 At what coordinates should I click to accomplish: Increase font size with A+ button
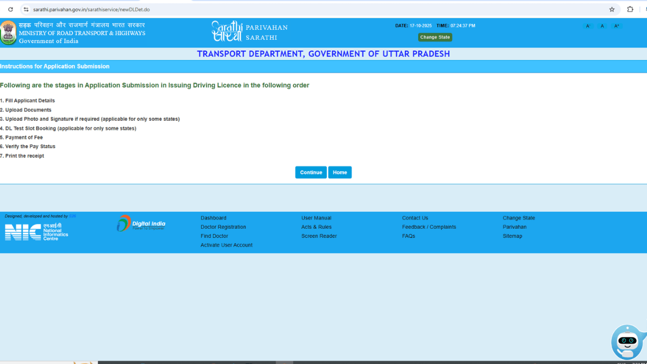(616, 26)
